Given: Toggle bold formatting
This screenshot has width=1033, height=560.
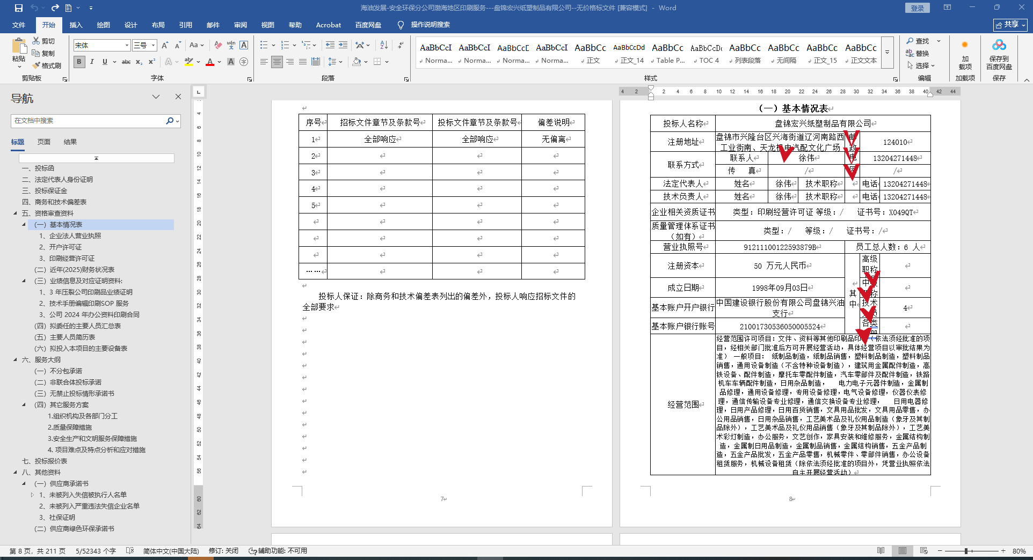Looking at the screenshot, I should coord(79,62).
